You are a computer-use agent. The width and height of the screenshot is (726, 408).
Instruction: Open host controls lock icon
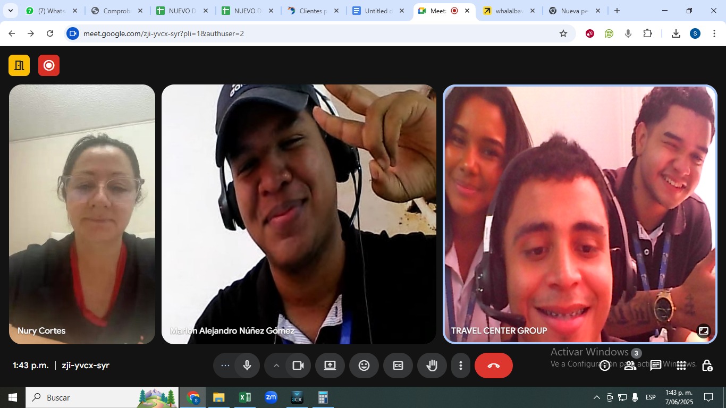[x=707, y=365]
